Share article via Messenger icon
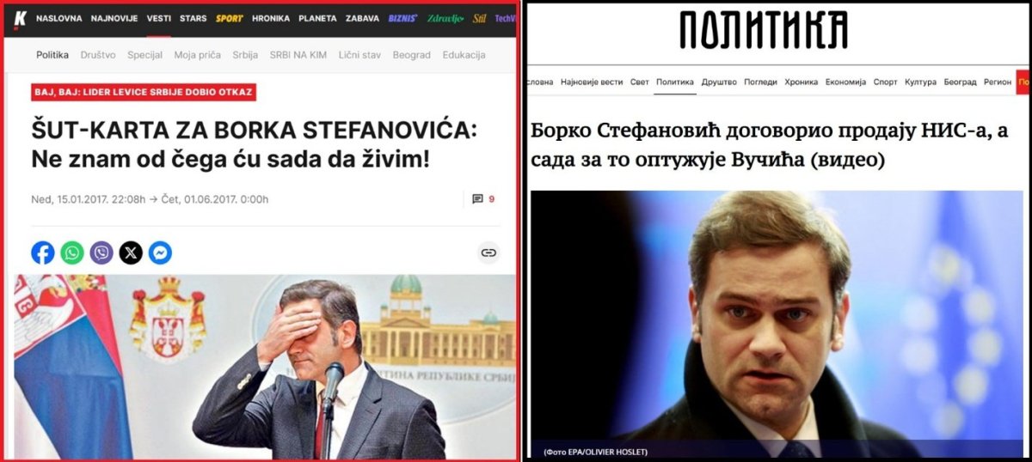 160,252
